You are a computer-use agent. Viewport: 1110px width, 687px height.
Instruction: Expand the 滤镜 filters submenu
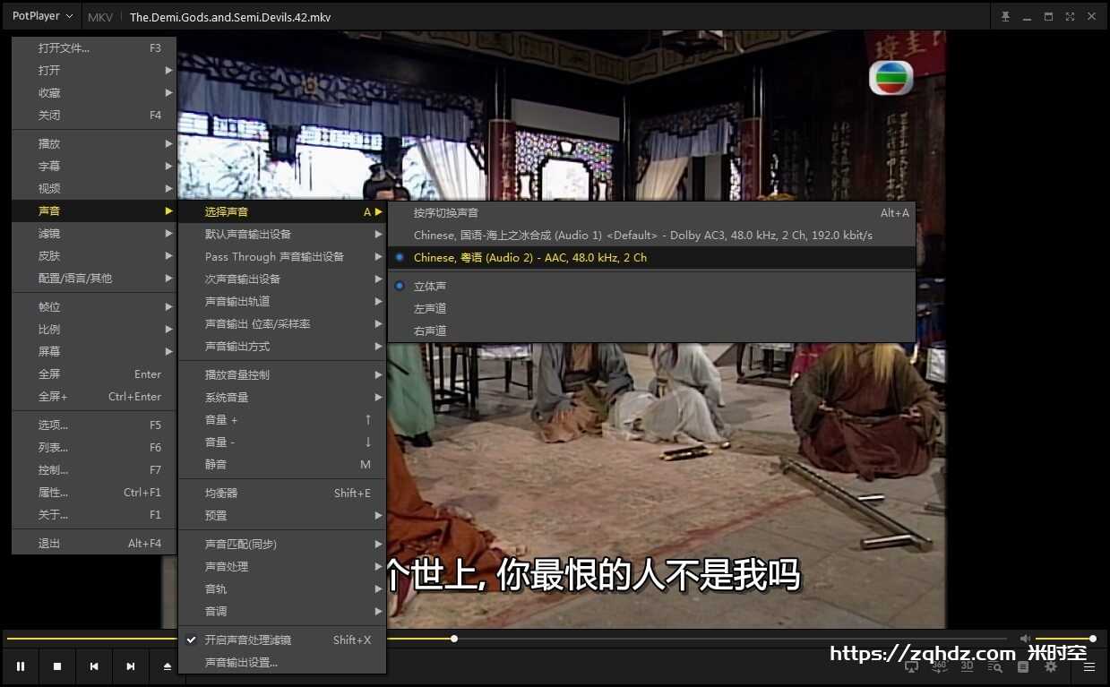coord(94,233)
